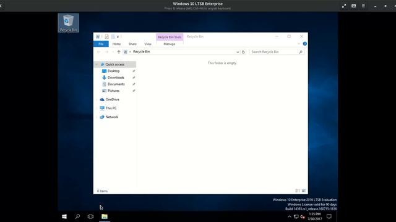396x222 pixels.
Task: Switch to Large icons view in the status bar
Action: pyautogui.click(x=304, y=191)
